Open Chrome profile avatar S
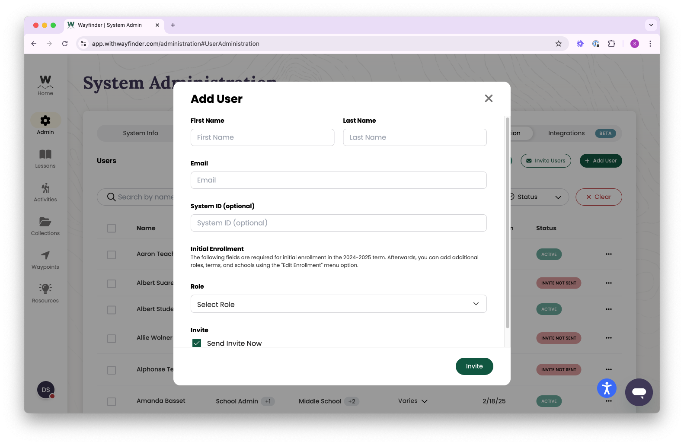Viewport: 684px width, 445px height. (x=635, y=44)
